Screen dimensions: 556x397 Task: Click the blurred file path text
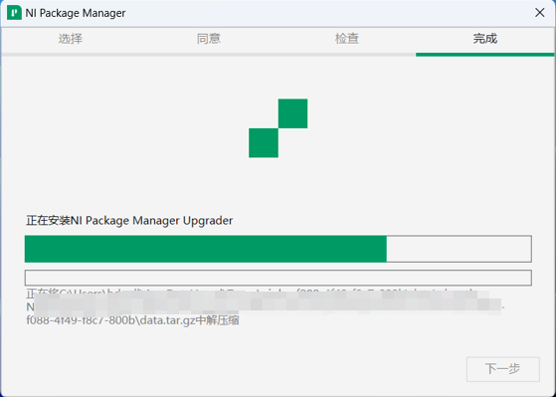tap(268, 303)
